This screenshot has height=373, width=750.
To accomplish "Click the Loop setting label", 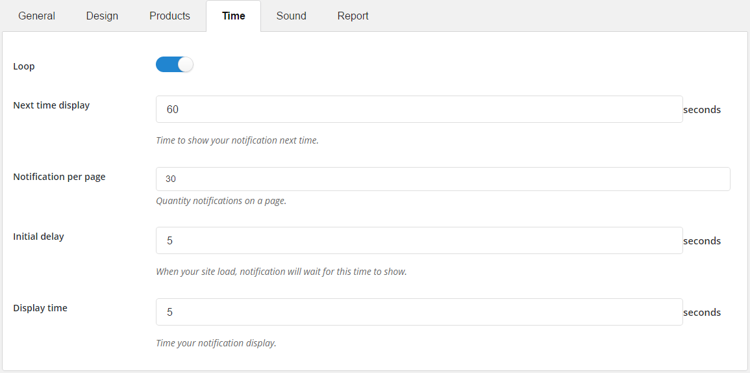I will [x=24, y=66].
